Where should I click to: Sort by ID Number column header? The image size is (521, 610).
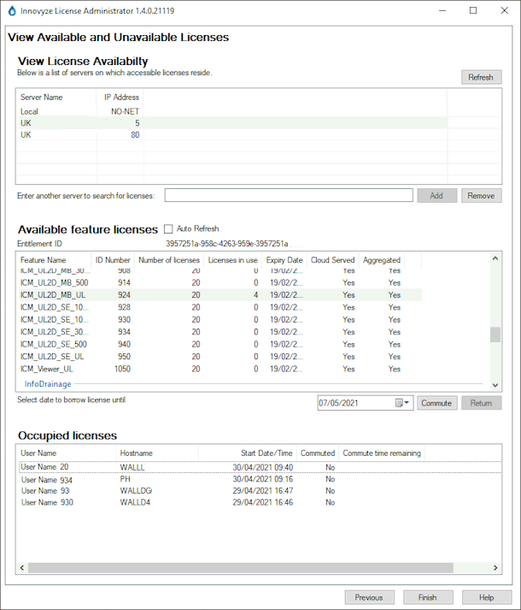[x=113, y=260]
